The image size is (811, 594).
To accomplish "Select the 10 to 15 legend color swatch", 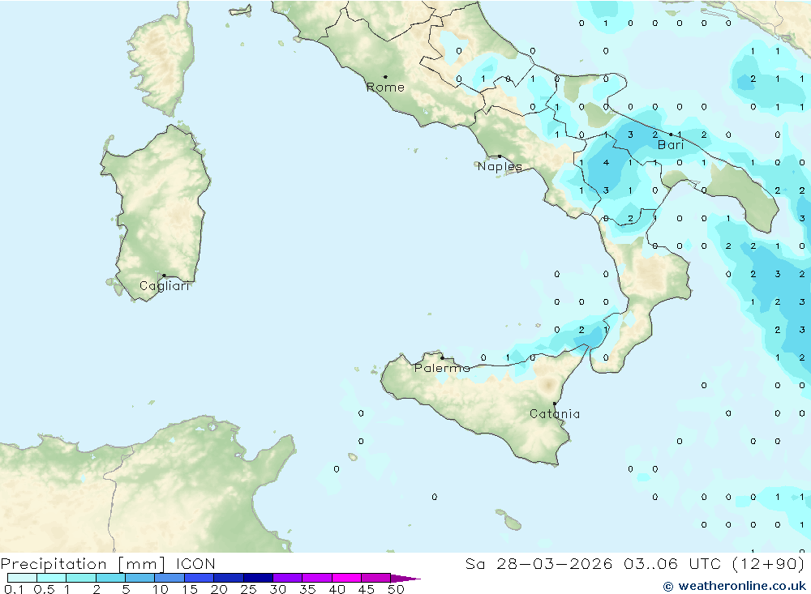I will (169, 578).
